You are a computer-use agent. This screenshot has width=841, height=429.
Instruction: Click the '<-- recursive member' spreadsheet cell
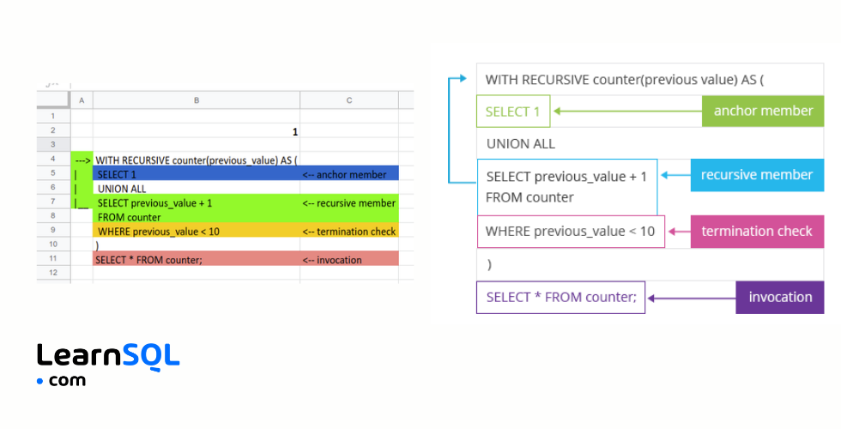click(x=349, y=202)
